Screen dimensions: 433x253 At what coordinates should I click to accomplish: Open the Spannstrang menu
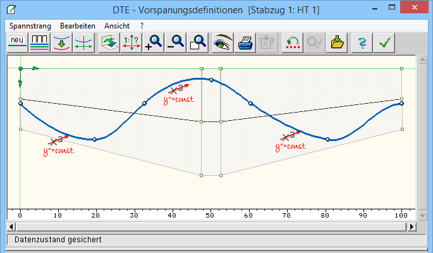(30, 25)
